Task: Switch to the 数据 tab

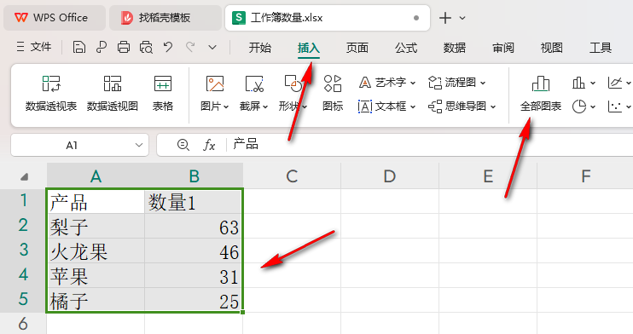Action: click(x=455, y=48)
